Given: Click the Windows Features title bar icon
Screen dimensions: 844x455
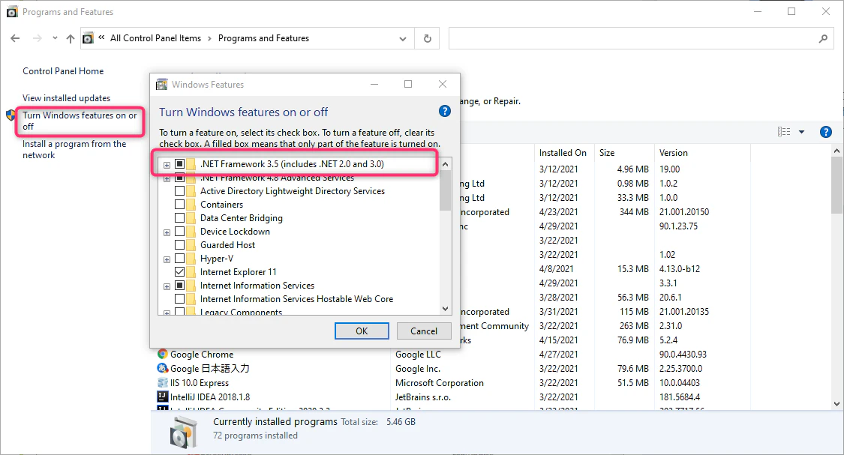Looking at the screenshot, I should (161, 85).
